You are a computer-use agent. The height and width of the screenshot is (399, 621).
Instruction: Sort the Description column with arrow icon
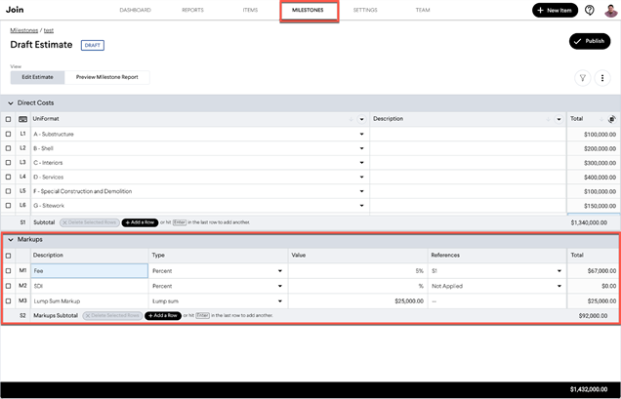click(x=549, y=119)
